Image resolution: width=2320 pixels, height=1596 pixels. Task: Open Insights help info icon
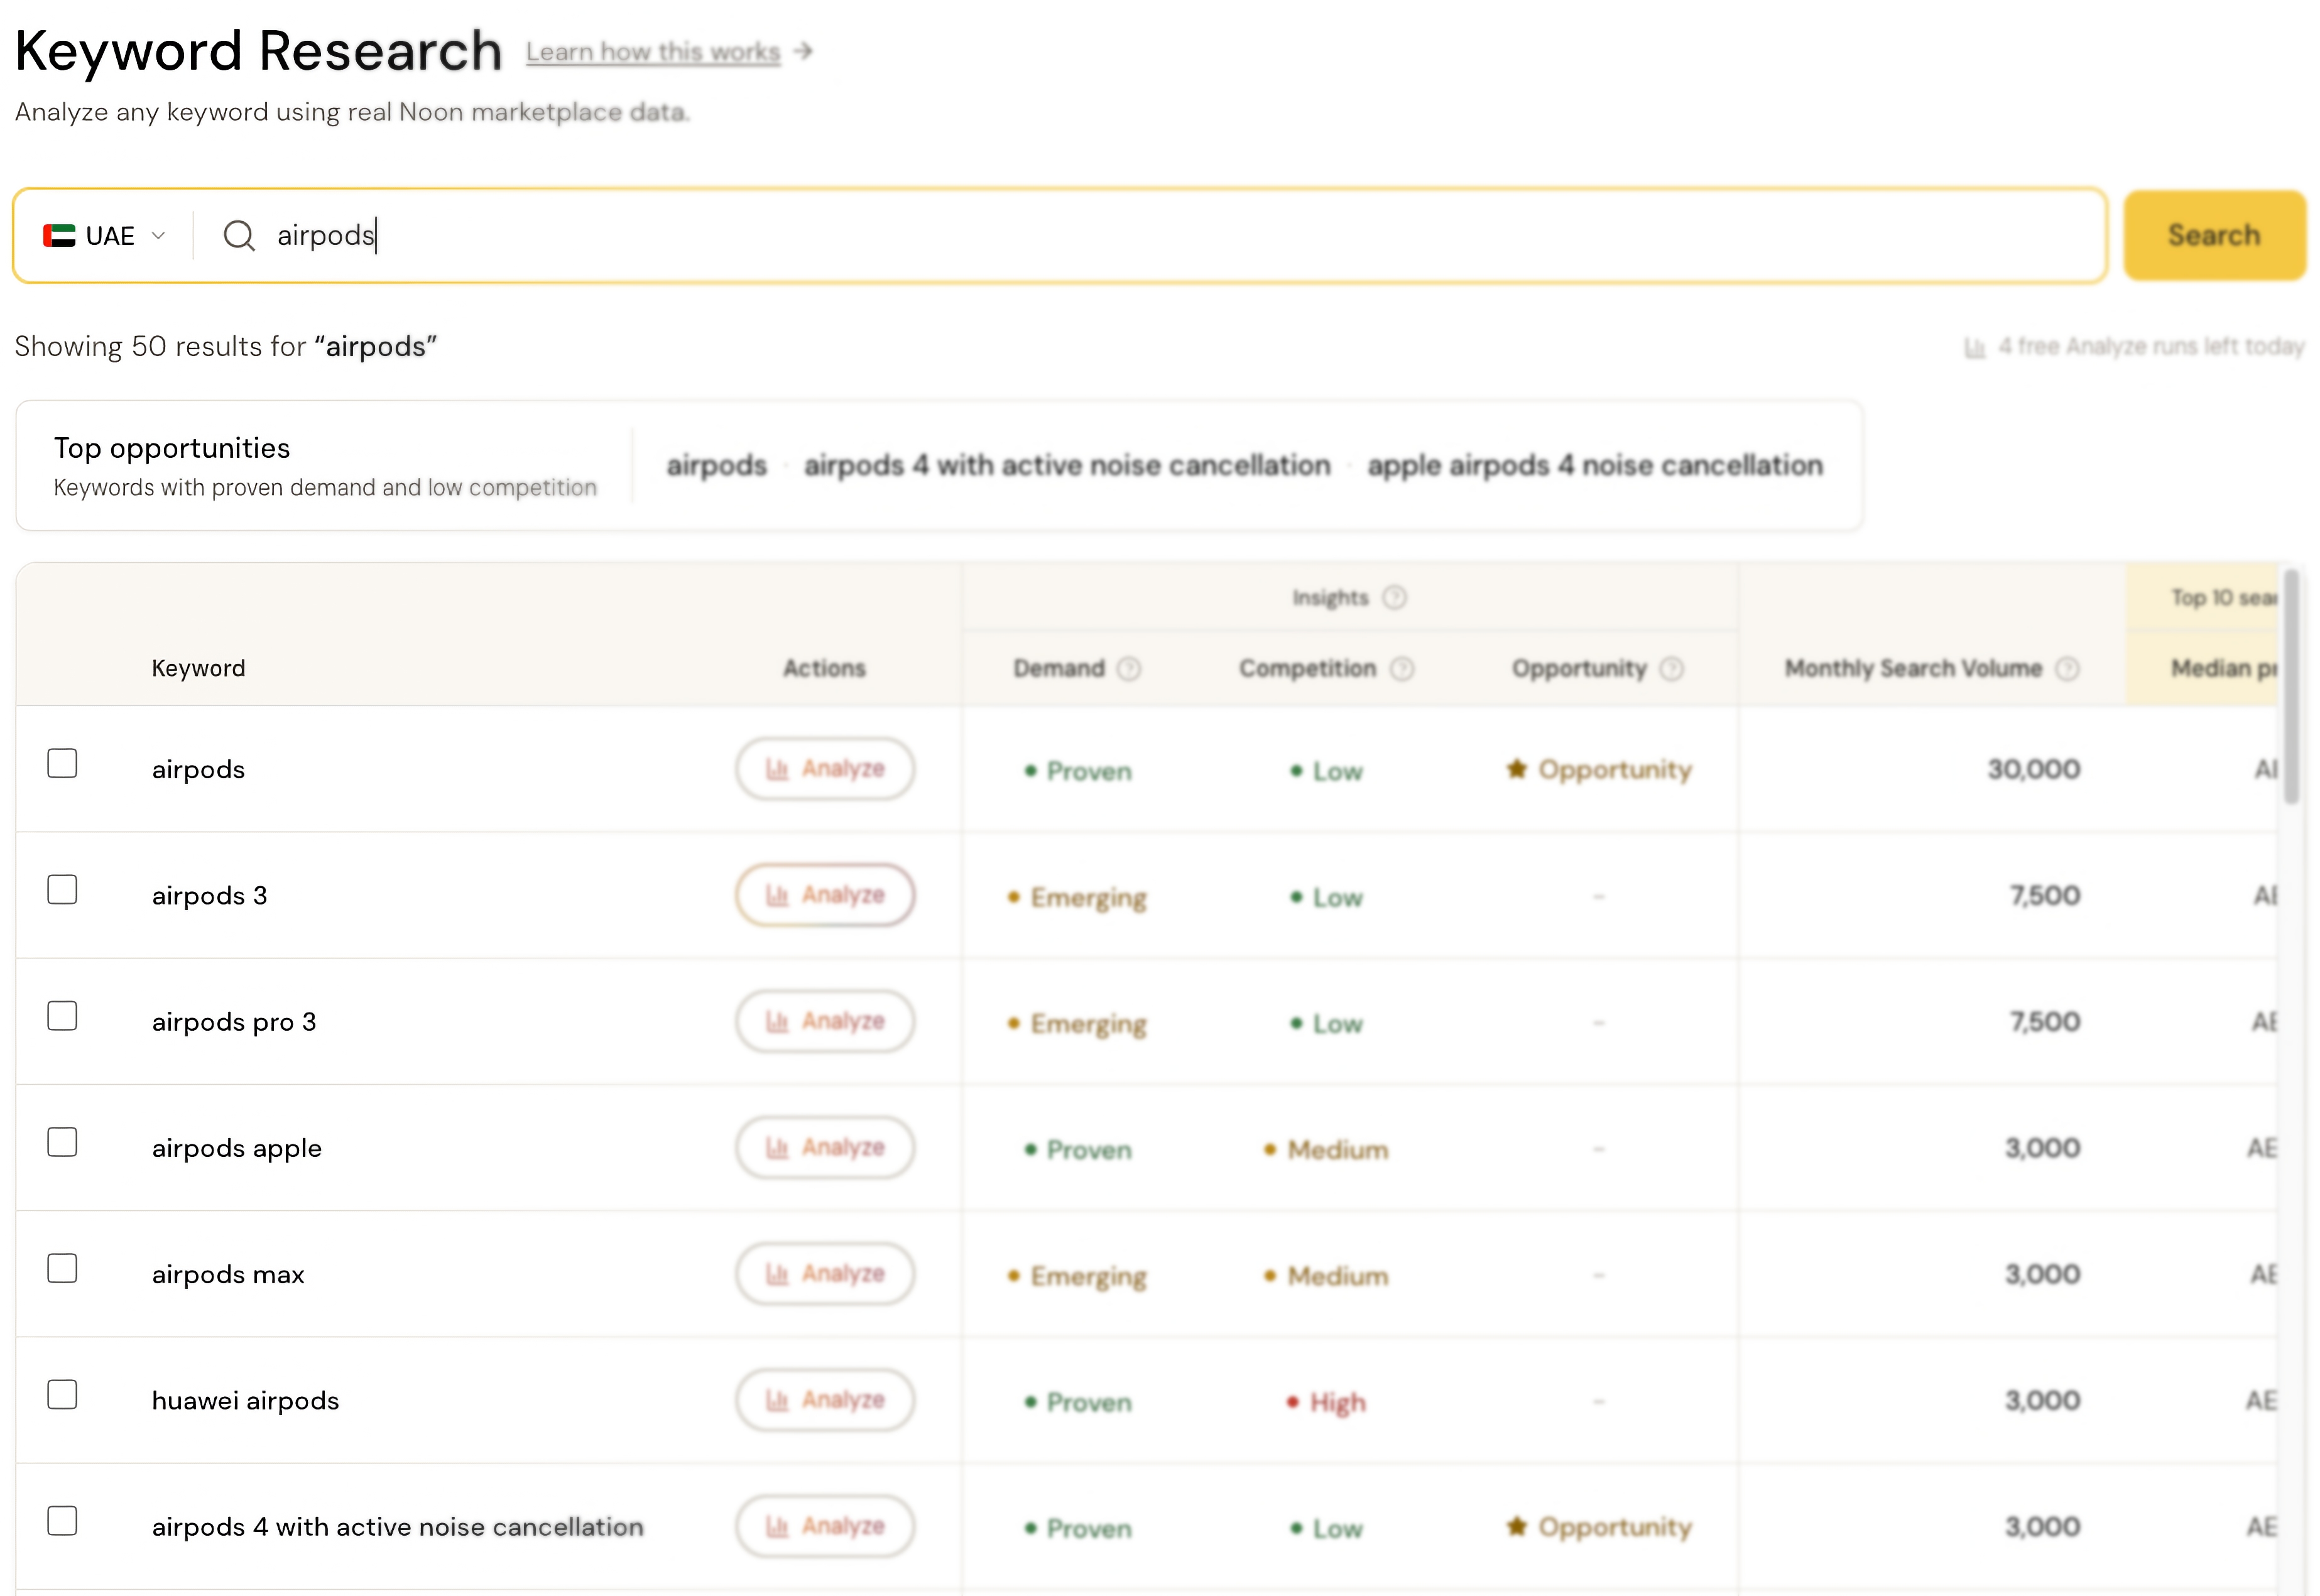click(x=1394, y=598)
